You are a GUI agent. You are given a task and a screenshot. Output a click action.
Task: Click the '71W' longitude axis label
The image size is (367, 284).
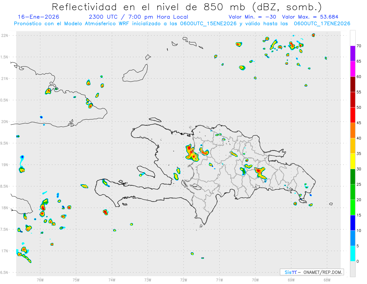pyautogui.click(x=219, y=280)
